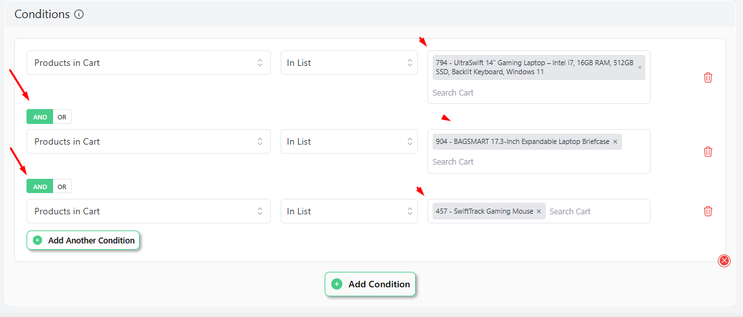Remove the UltraSwift Gaming Laptop tag

pos(640,68)
